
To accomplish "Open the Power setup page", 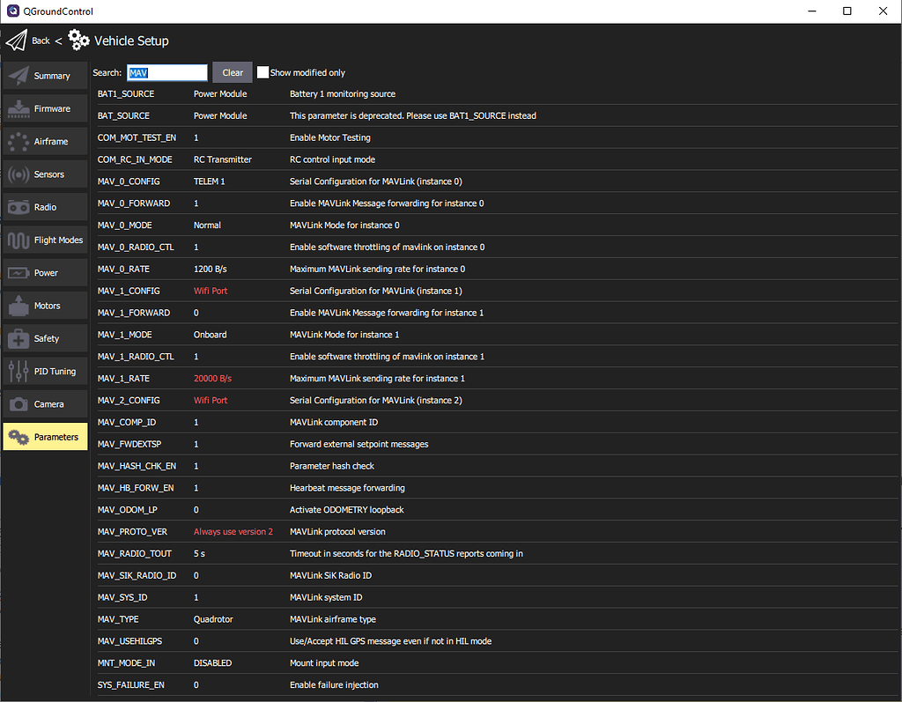I will [x=44, y=272].
